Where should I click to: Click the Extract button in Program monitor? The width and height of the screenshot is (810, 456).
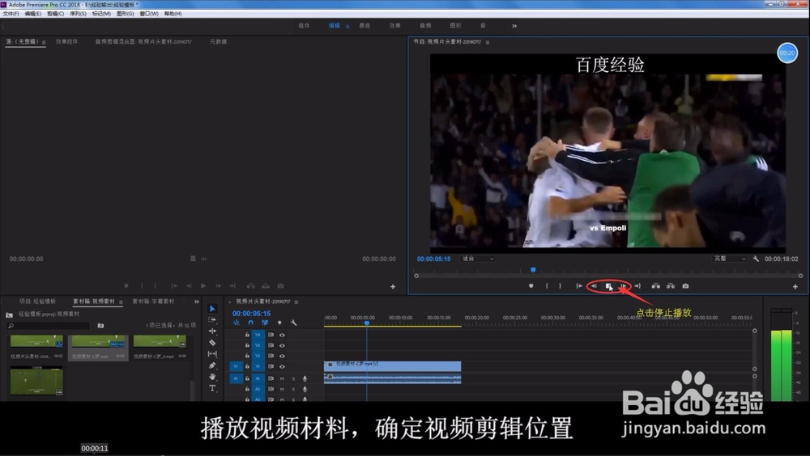[x=671, y=285]
